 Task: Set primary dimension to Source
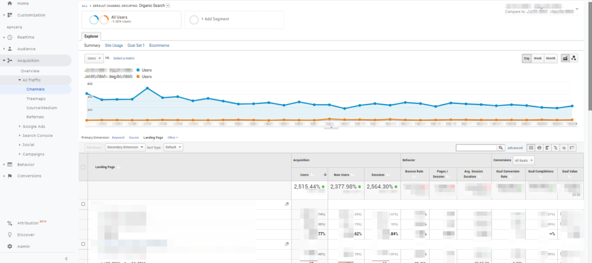tap(134, 138)
